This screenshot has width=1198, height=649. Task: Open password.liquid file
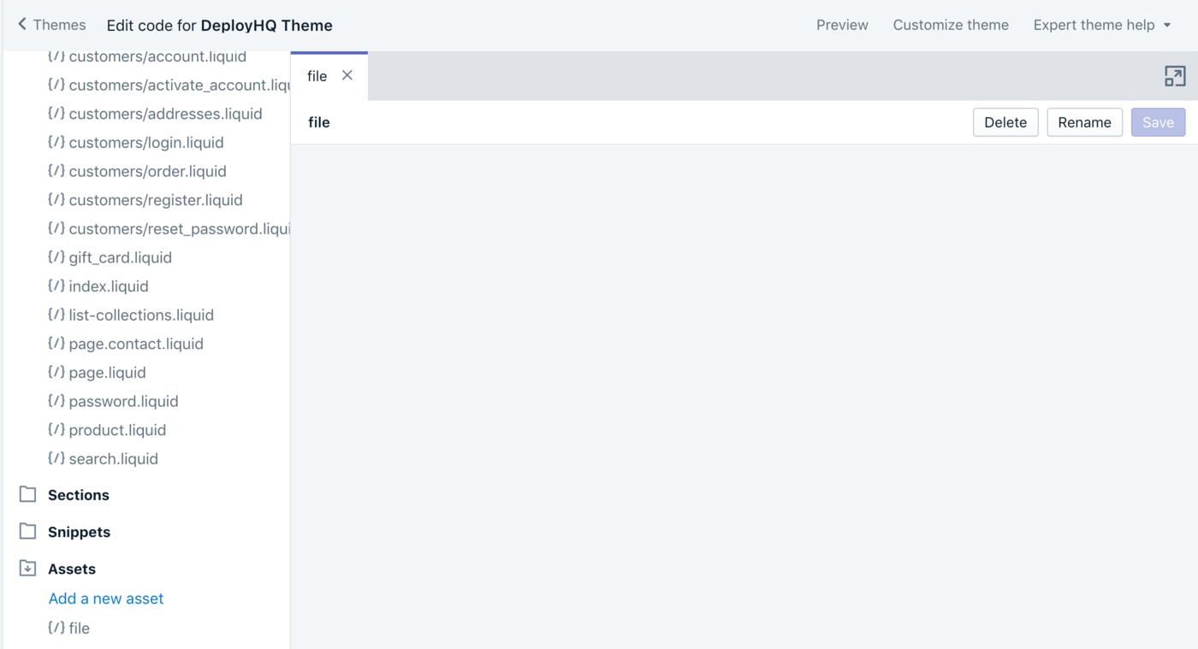[x=123, y=401]
